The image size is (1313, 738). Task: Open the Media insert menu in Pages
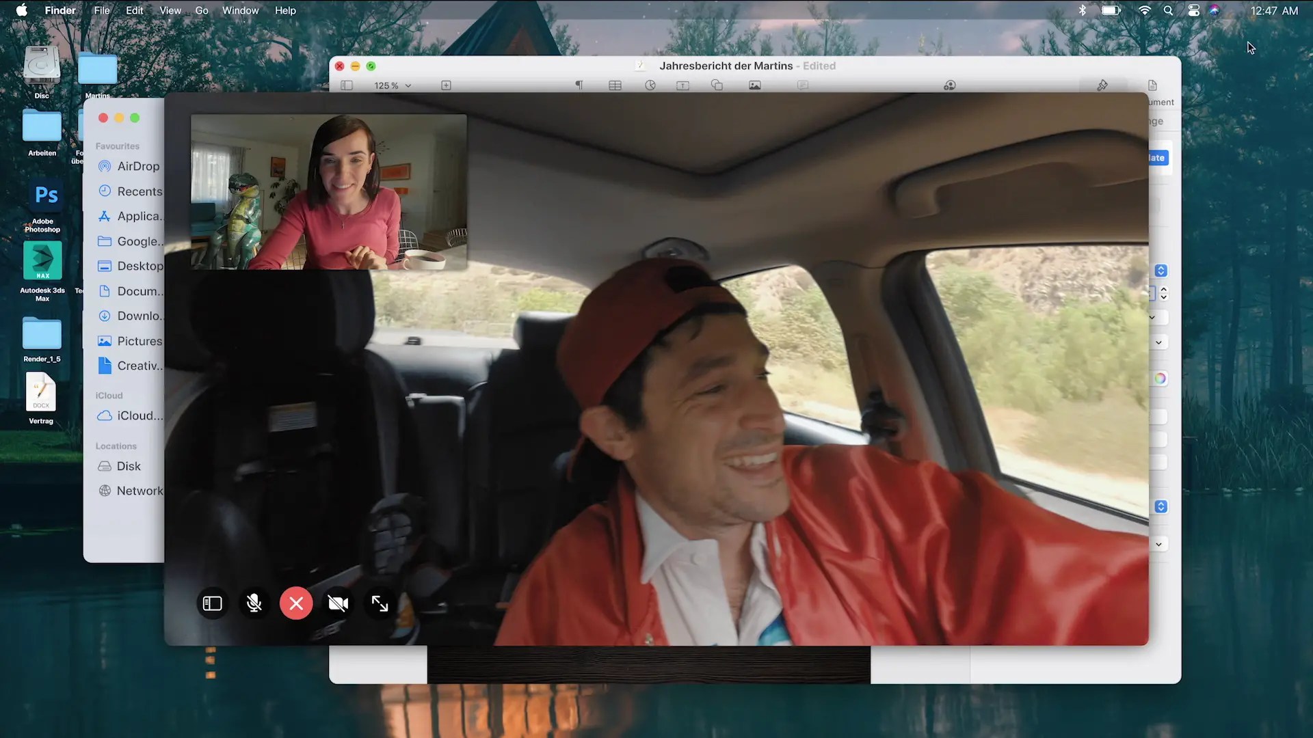(754, 85)
